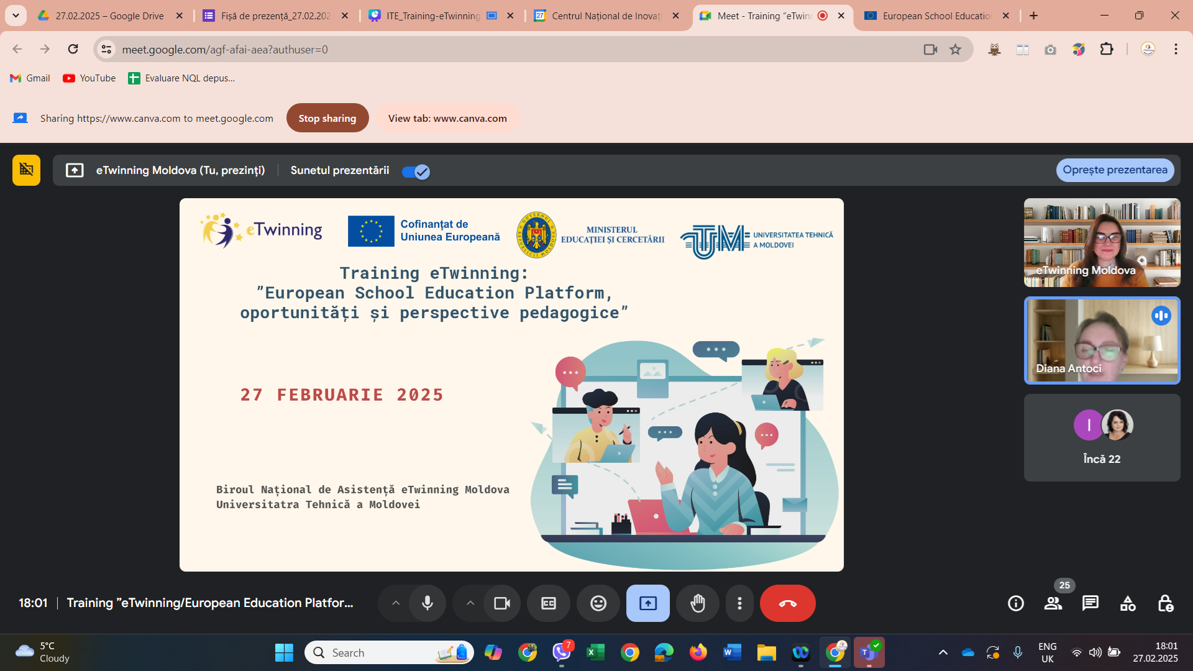Click the raise hand icon
Image resolution: width=1193 pixels, height=671 pixels.
pos(698,603)
